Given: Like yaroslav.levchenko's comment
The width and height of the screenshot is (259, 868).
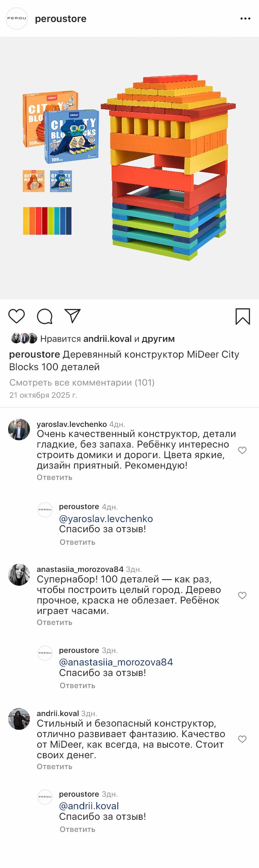Looking at the screenshot, I should pyautogui.click(x=242, y=450).
